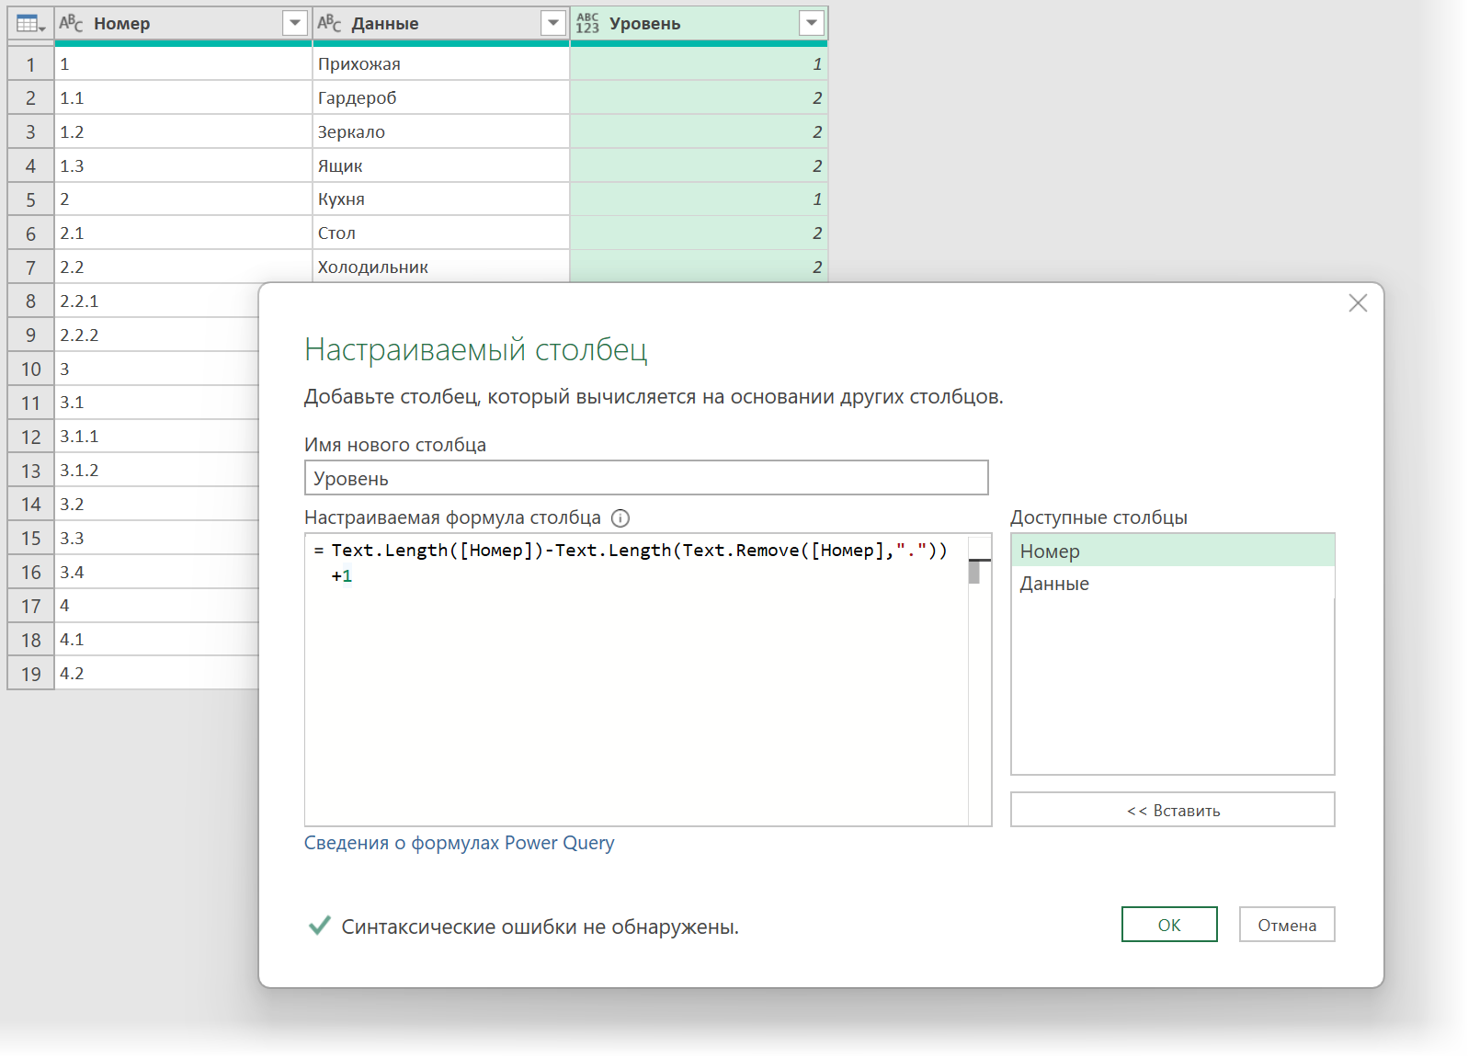Image resolution: width=1468 pixels, height=1057 pixels.
Task: Open the Номер column filter dropdown
Action: tap(295, 23)
